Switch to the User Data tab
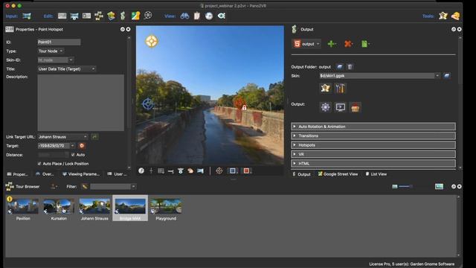Viewport: 476px width, 268px height. click(x=118, y=174)
